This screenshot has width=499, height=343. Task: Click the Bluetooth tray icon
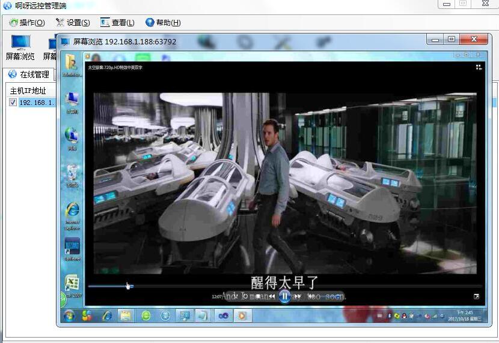(x=389, y=316)
